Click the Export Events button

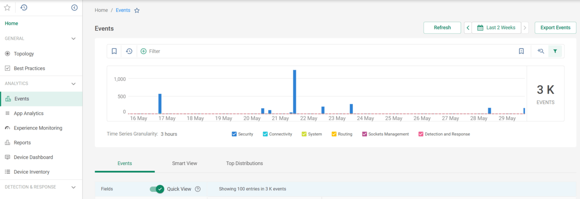click(556, 28)
